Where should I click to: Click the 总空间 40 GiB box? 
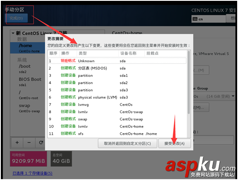(x=61, y=159)
